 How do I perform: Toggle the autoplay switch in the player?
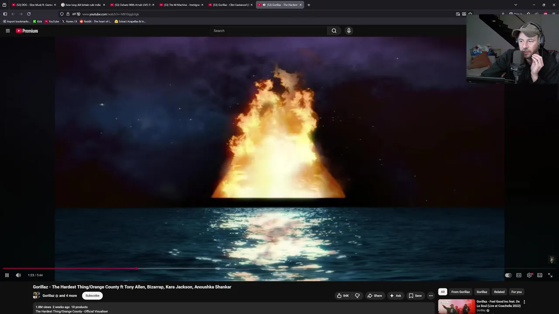[508, 275]
